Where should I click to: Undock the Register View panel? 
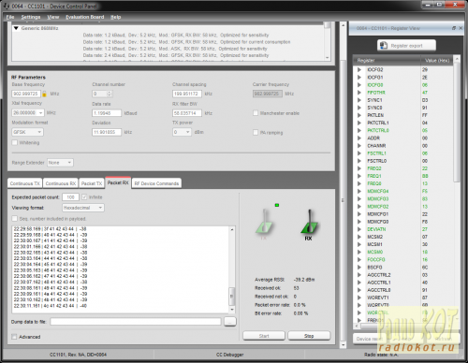tap(454, 28)
